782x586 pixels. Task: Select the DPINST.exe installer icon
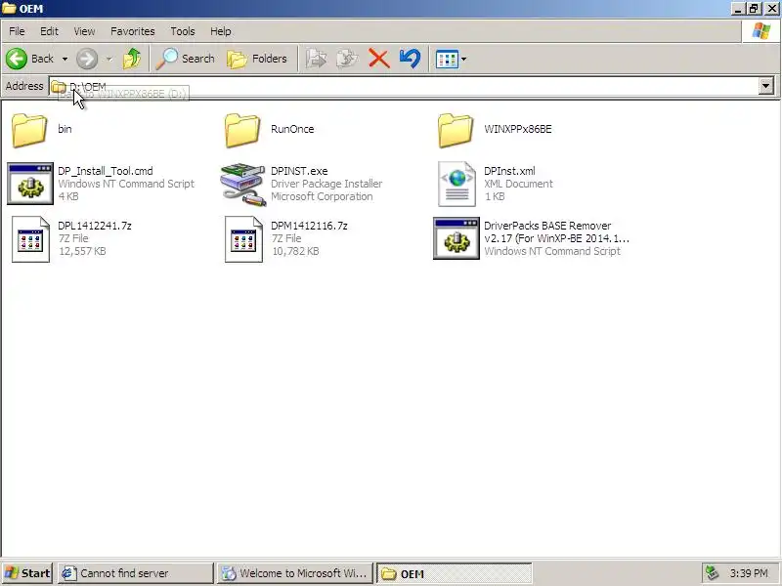point(242,184)
